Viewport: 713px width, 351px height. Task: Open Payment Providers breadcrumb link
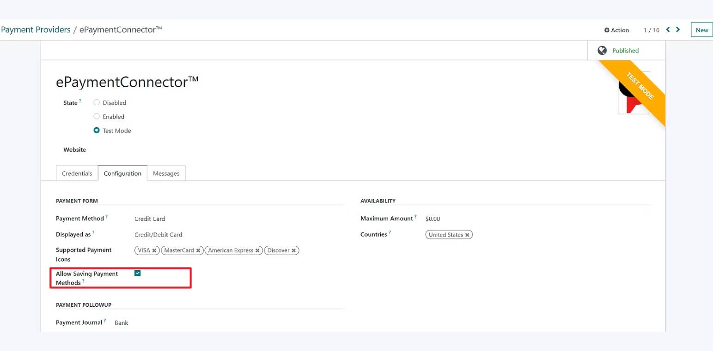point(36,30)
